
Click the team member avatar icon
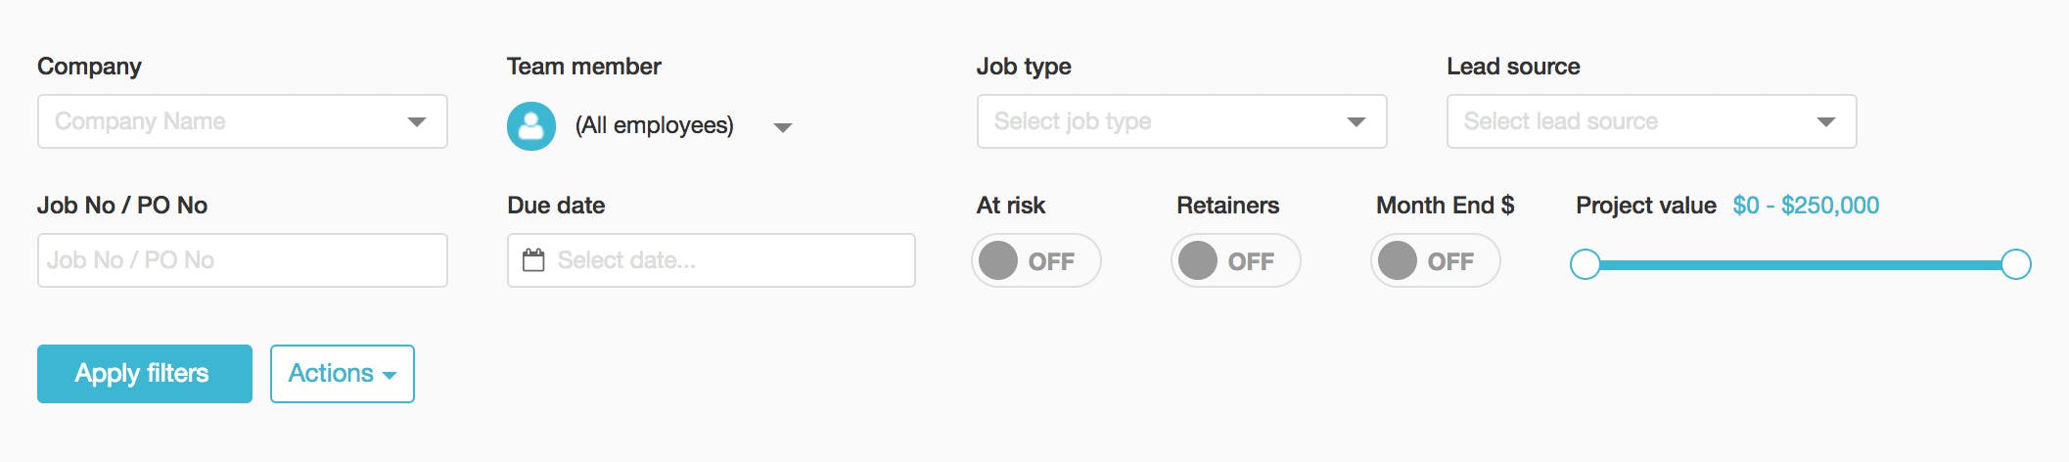(x=531, y=126)
